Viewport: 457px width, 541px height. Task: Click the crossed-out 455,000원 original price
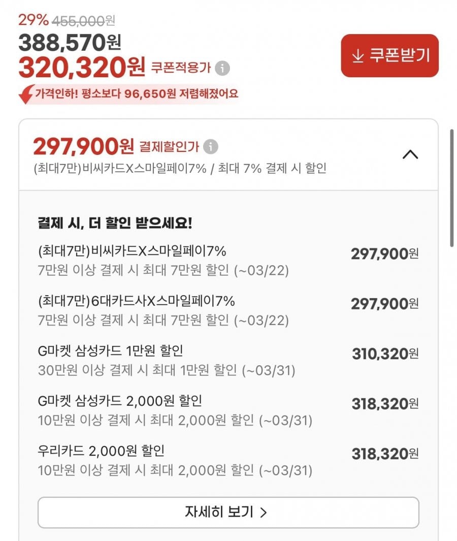pyautogui.click(x=83, y=20)
